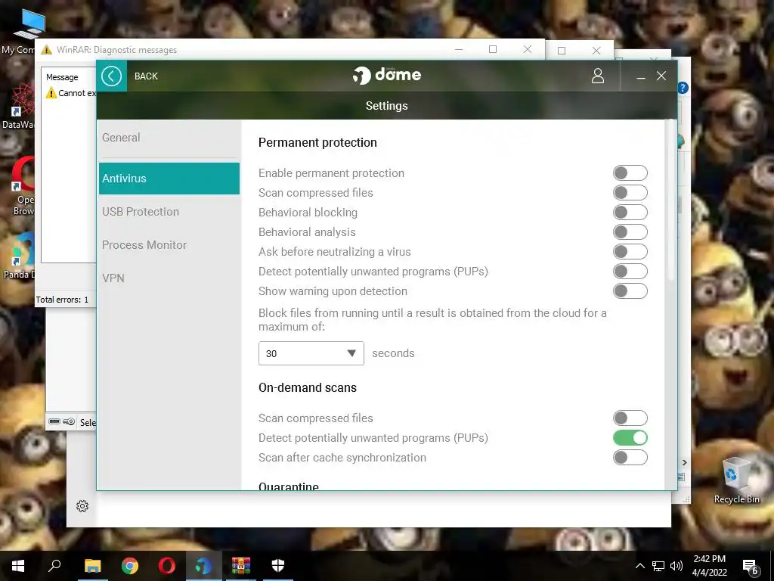Open Windows Security shield in taskbar

pyautogui.click(x=278, y=566)
